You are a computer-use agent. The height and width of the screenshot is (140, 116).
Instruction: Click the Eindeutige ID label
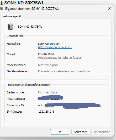[x=16, y=105]
